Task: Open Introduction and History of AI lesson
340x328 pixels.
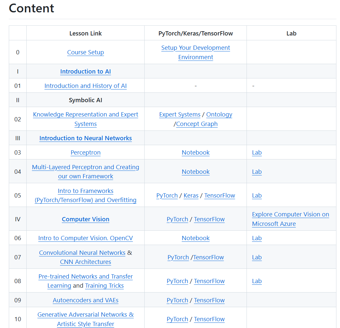Action: (85, 86)
